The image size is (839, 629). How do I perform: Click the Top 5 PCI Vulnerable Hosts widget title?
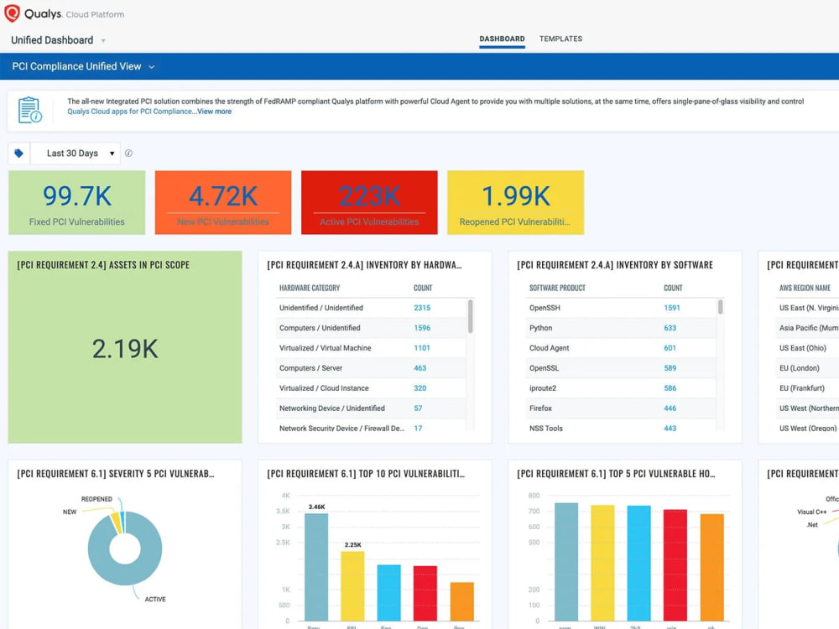pyautogui.click(x=616, y=474)
